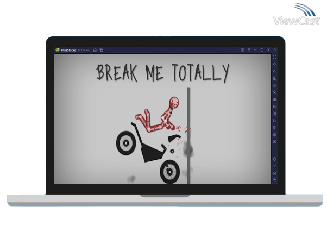Click the volume up sidebar icon
327x225 pixels.
(x=275, y=64)
